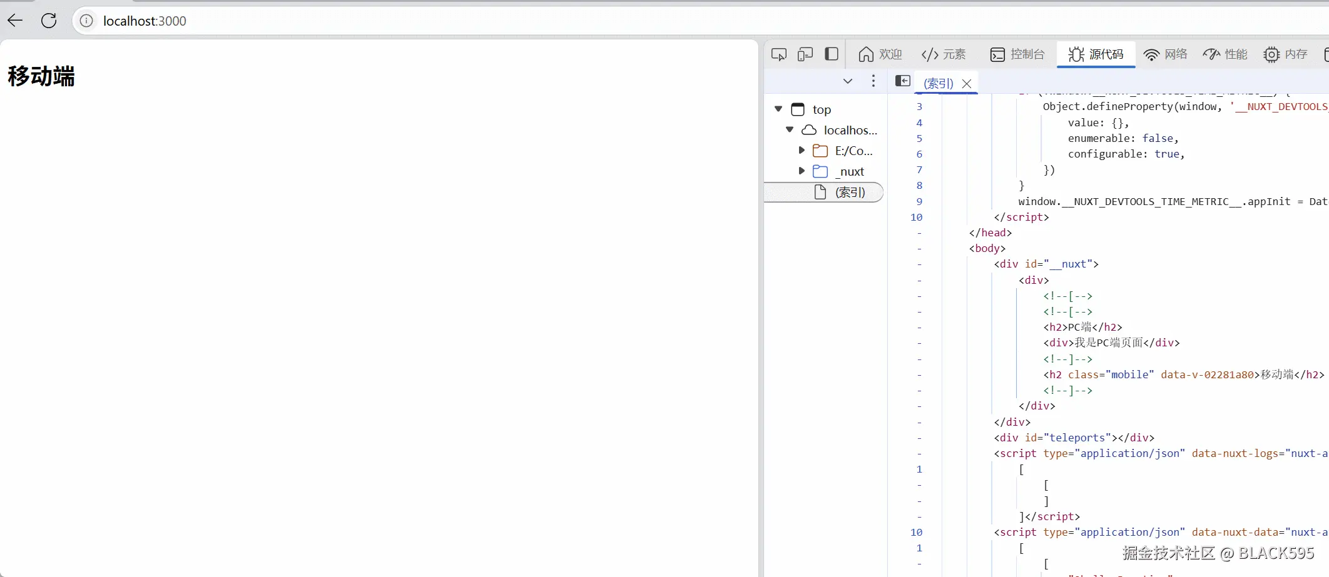
Task: Click the window.__NUXT_DEVTOOLS_TIME_METRIC__ code line
Action: 1173,201
